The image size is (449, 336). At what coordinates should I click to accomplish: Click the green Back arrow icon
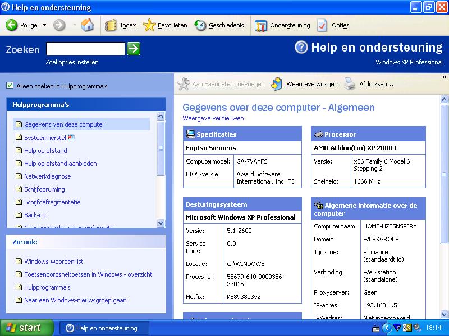[x=12, y=25]
